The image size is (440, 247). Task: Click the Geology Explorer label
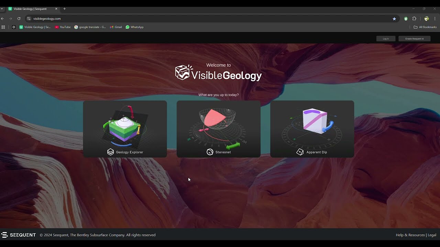pos(130,152)
